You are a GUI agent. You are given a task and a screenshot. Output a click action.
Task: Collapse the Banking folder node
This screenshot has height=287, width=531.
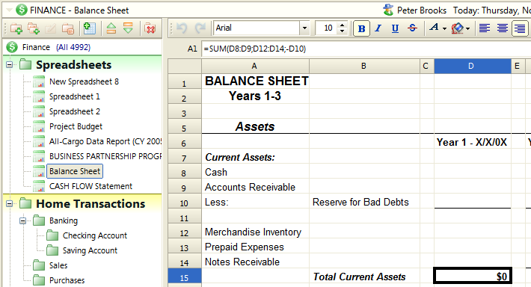click(x=22, y=220)
